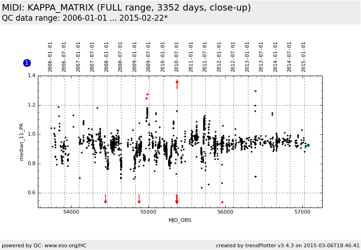The height and width of the screenshot is (250, 361).
Task: Click the trendPlotter v3.4.3 creation text
Action: click(x=288, y=245)
